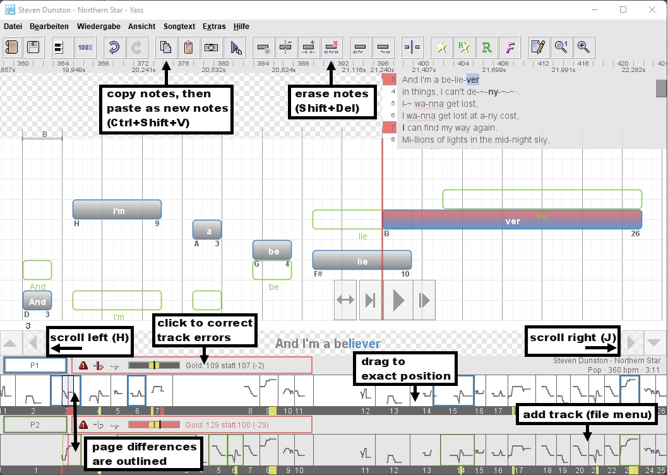Undo the last change
668x475 pixels.
pos(114,47)
